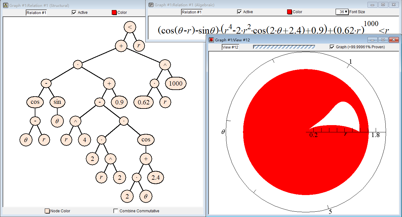
Task: Enable the Combine Commutative checkbox
Action: tap(116, 211)
